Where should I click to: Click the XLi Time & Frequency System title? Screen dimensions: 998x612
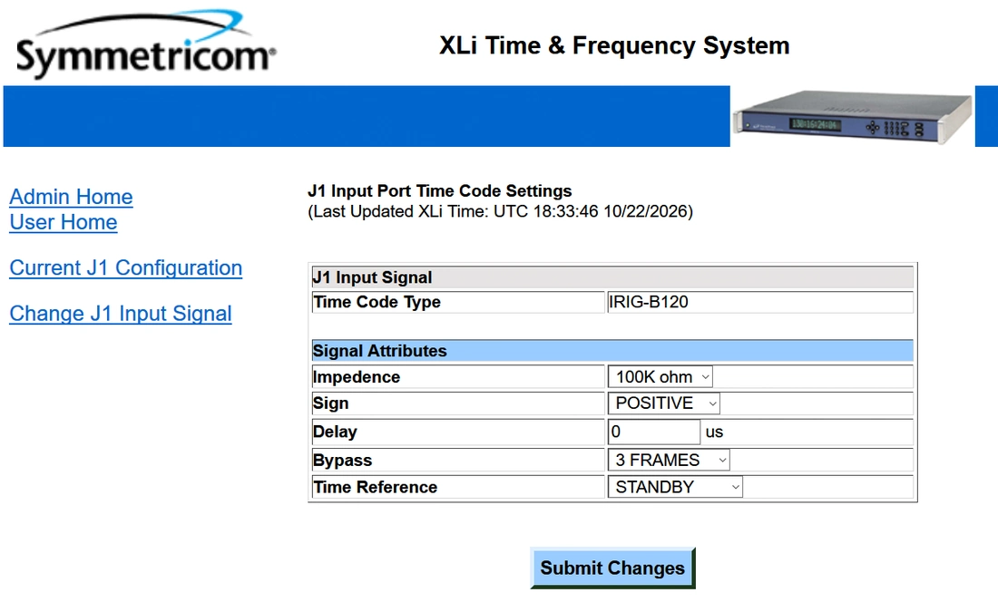click(614, 46)
